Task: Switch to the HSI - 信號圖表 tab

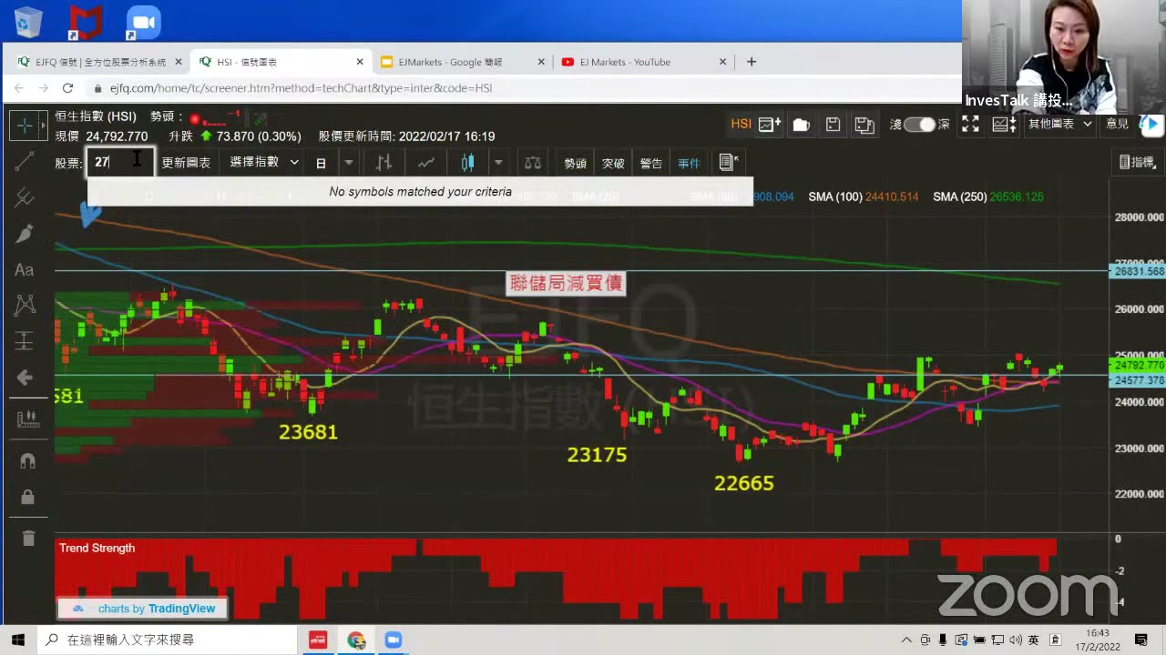Action: tap(279, 62)
